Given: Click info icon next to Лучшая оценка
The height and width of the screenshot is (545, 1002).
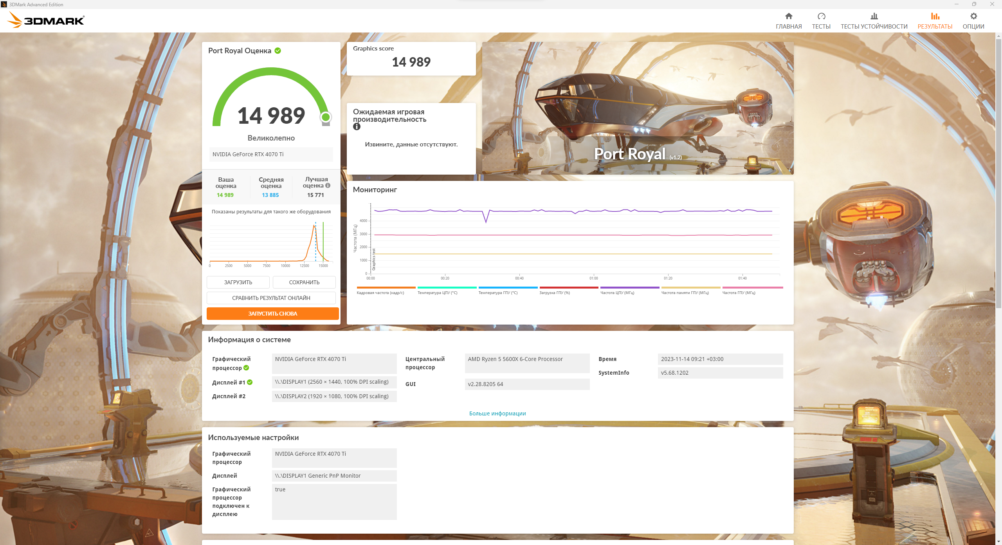Looking at the screenshot, I should click(x=328, y=186).
